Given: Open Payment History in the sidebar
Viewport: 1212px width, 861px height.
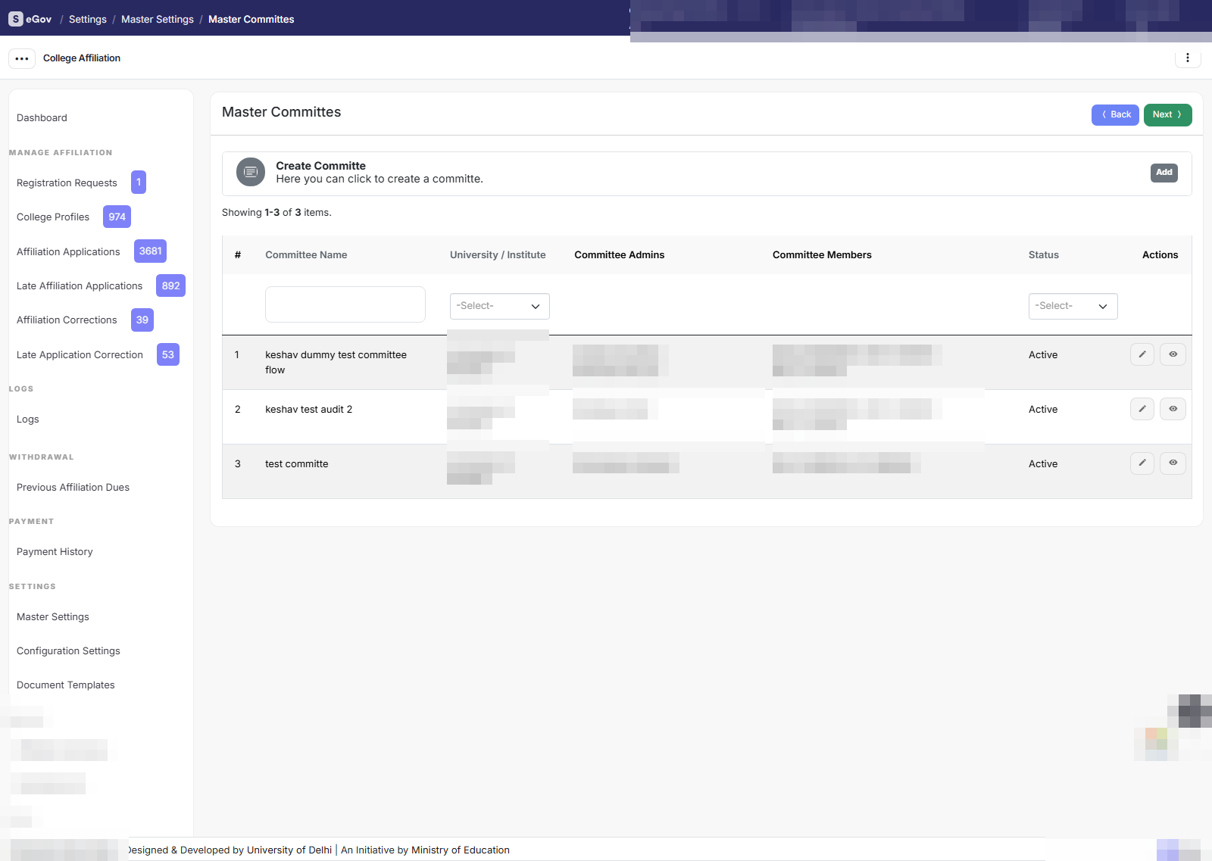Looking at the screenshot, I should coord(55,552).
